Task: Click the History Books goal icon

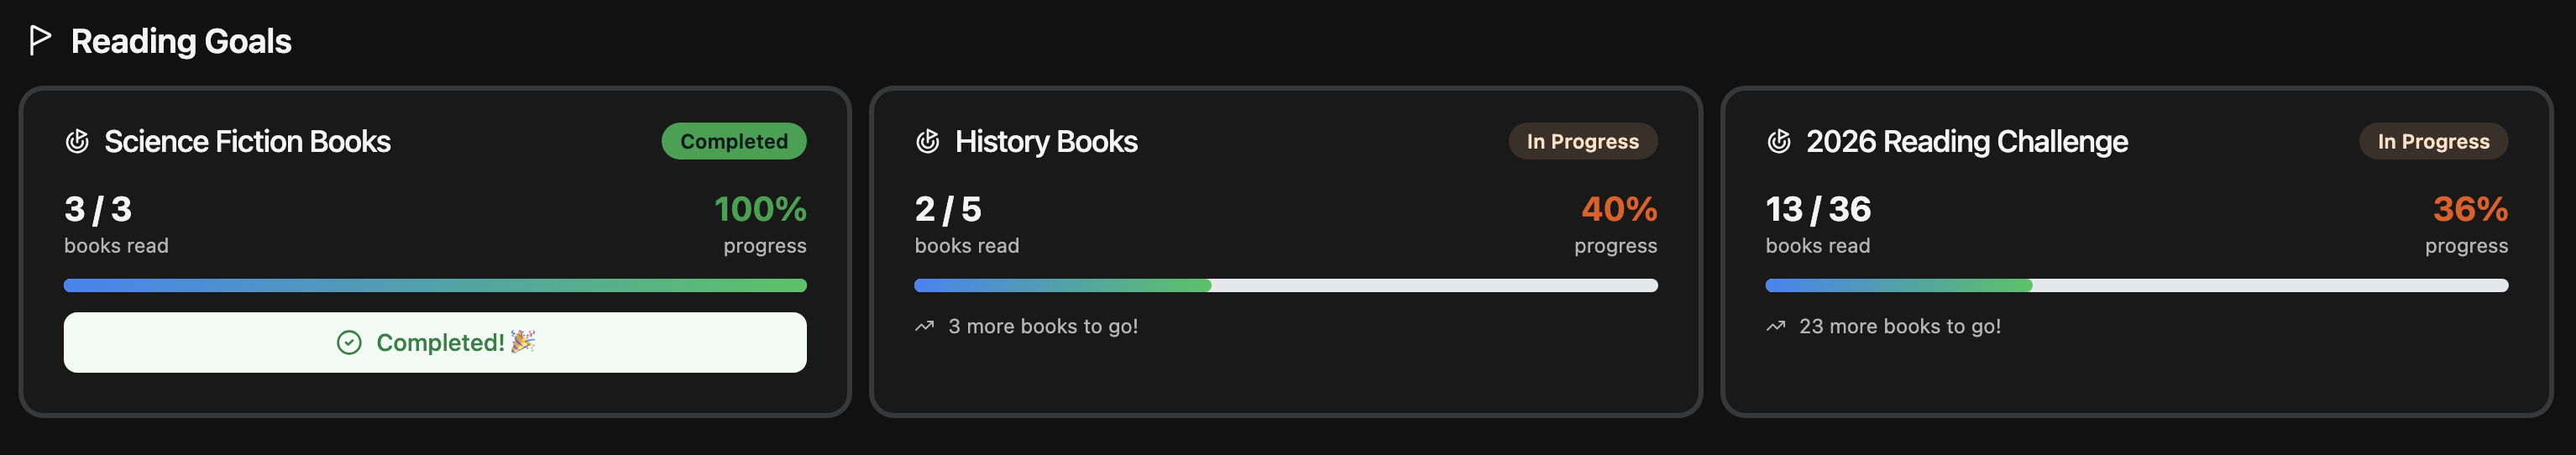Action: tap(927, 142)
